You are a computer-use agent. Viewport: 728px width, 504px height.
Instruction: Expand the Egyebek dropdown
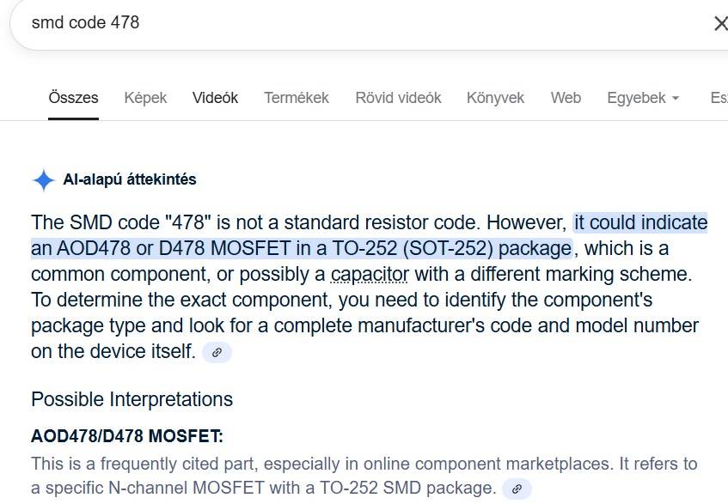643,98
